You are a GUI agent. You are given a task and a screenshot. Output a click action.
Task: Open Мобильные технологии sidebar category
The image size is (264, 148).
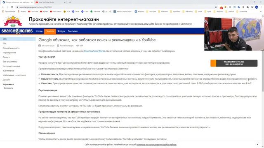(x=14, y=75)
